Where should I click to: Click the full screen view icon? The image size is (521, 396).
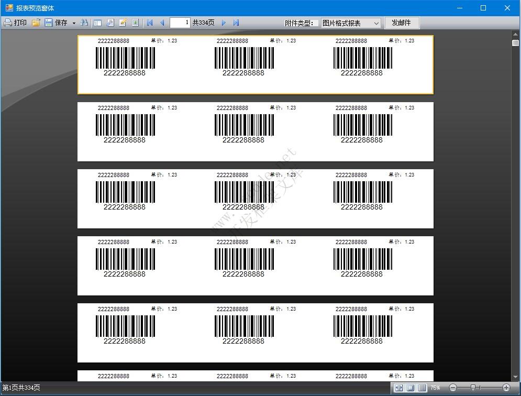click(136, 23)
